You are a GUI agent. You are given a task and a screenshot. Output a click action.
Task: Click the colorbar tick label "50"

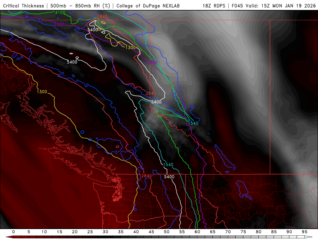click(x=167, y=232)
